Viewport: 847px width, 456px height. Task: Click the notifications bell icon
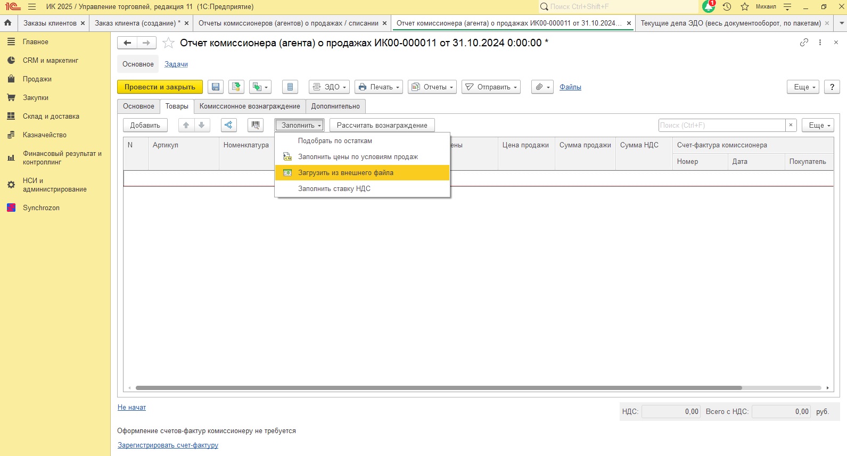[709, 7]
